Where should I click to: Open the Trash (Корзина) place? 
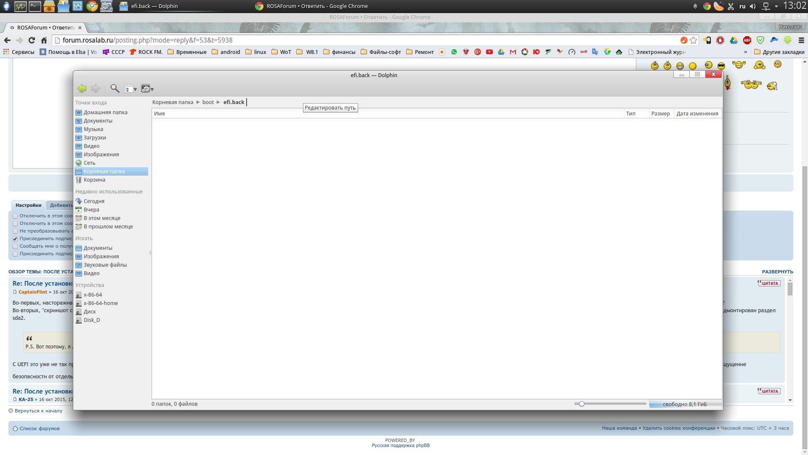tap(94, 180)
